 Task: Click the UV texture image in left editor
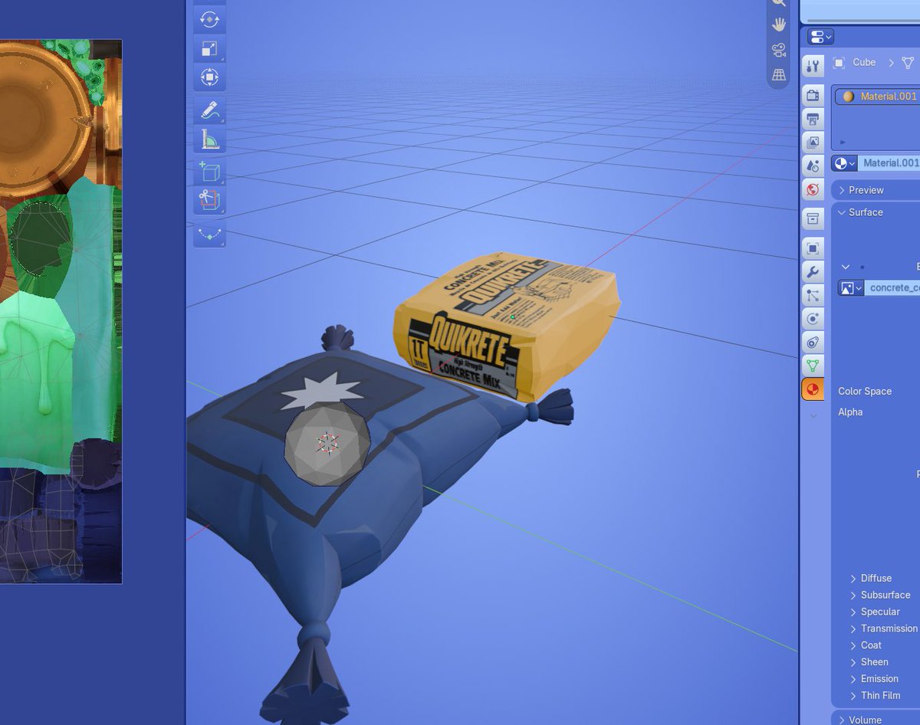pos(61,311)
